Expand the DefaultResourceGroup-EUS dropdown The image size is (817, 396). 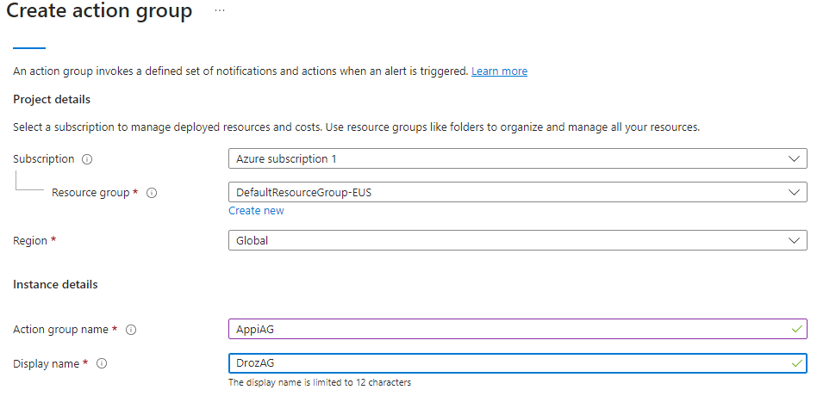tap(517, 193)
